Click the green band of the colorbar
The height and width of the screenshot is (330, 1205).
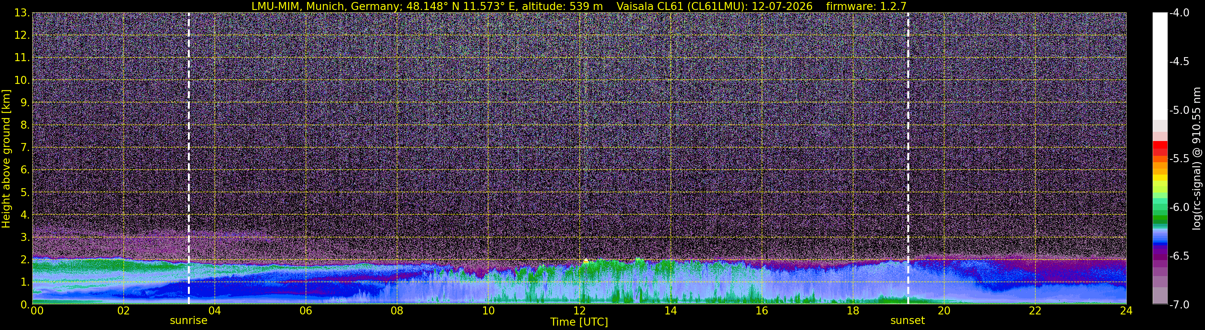(x=1159, y=213)
